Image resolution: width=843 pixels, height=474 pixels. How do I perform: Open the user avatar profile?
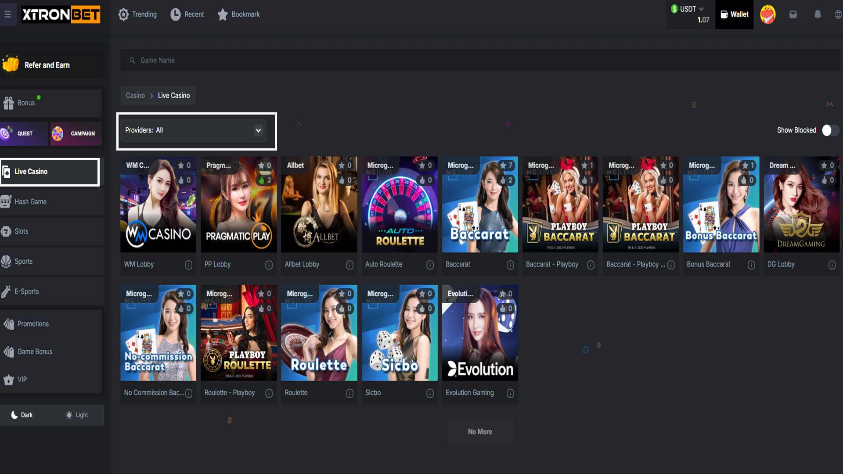pos(767,14)
